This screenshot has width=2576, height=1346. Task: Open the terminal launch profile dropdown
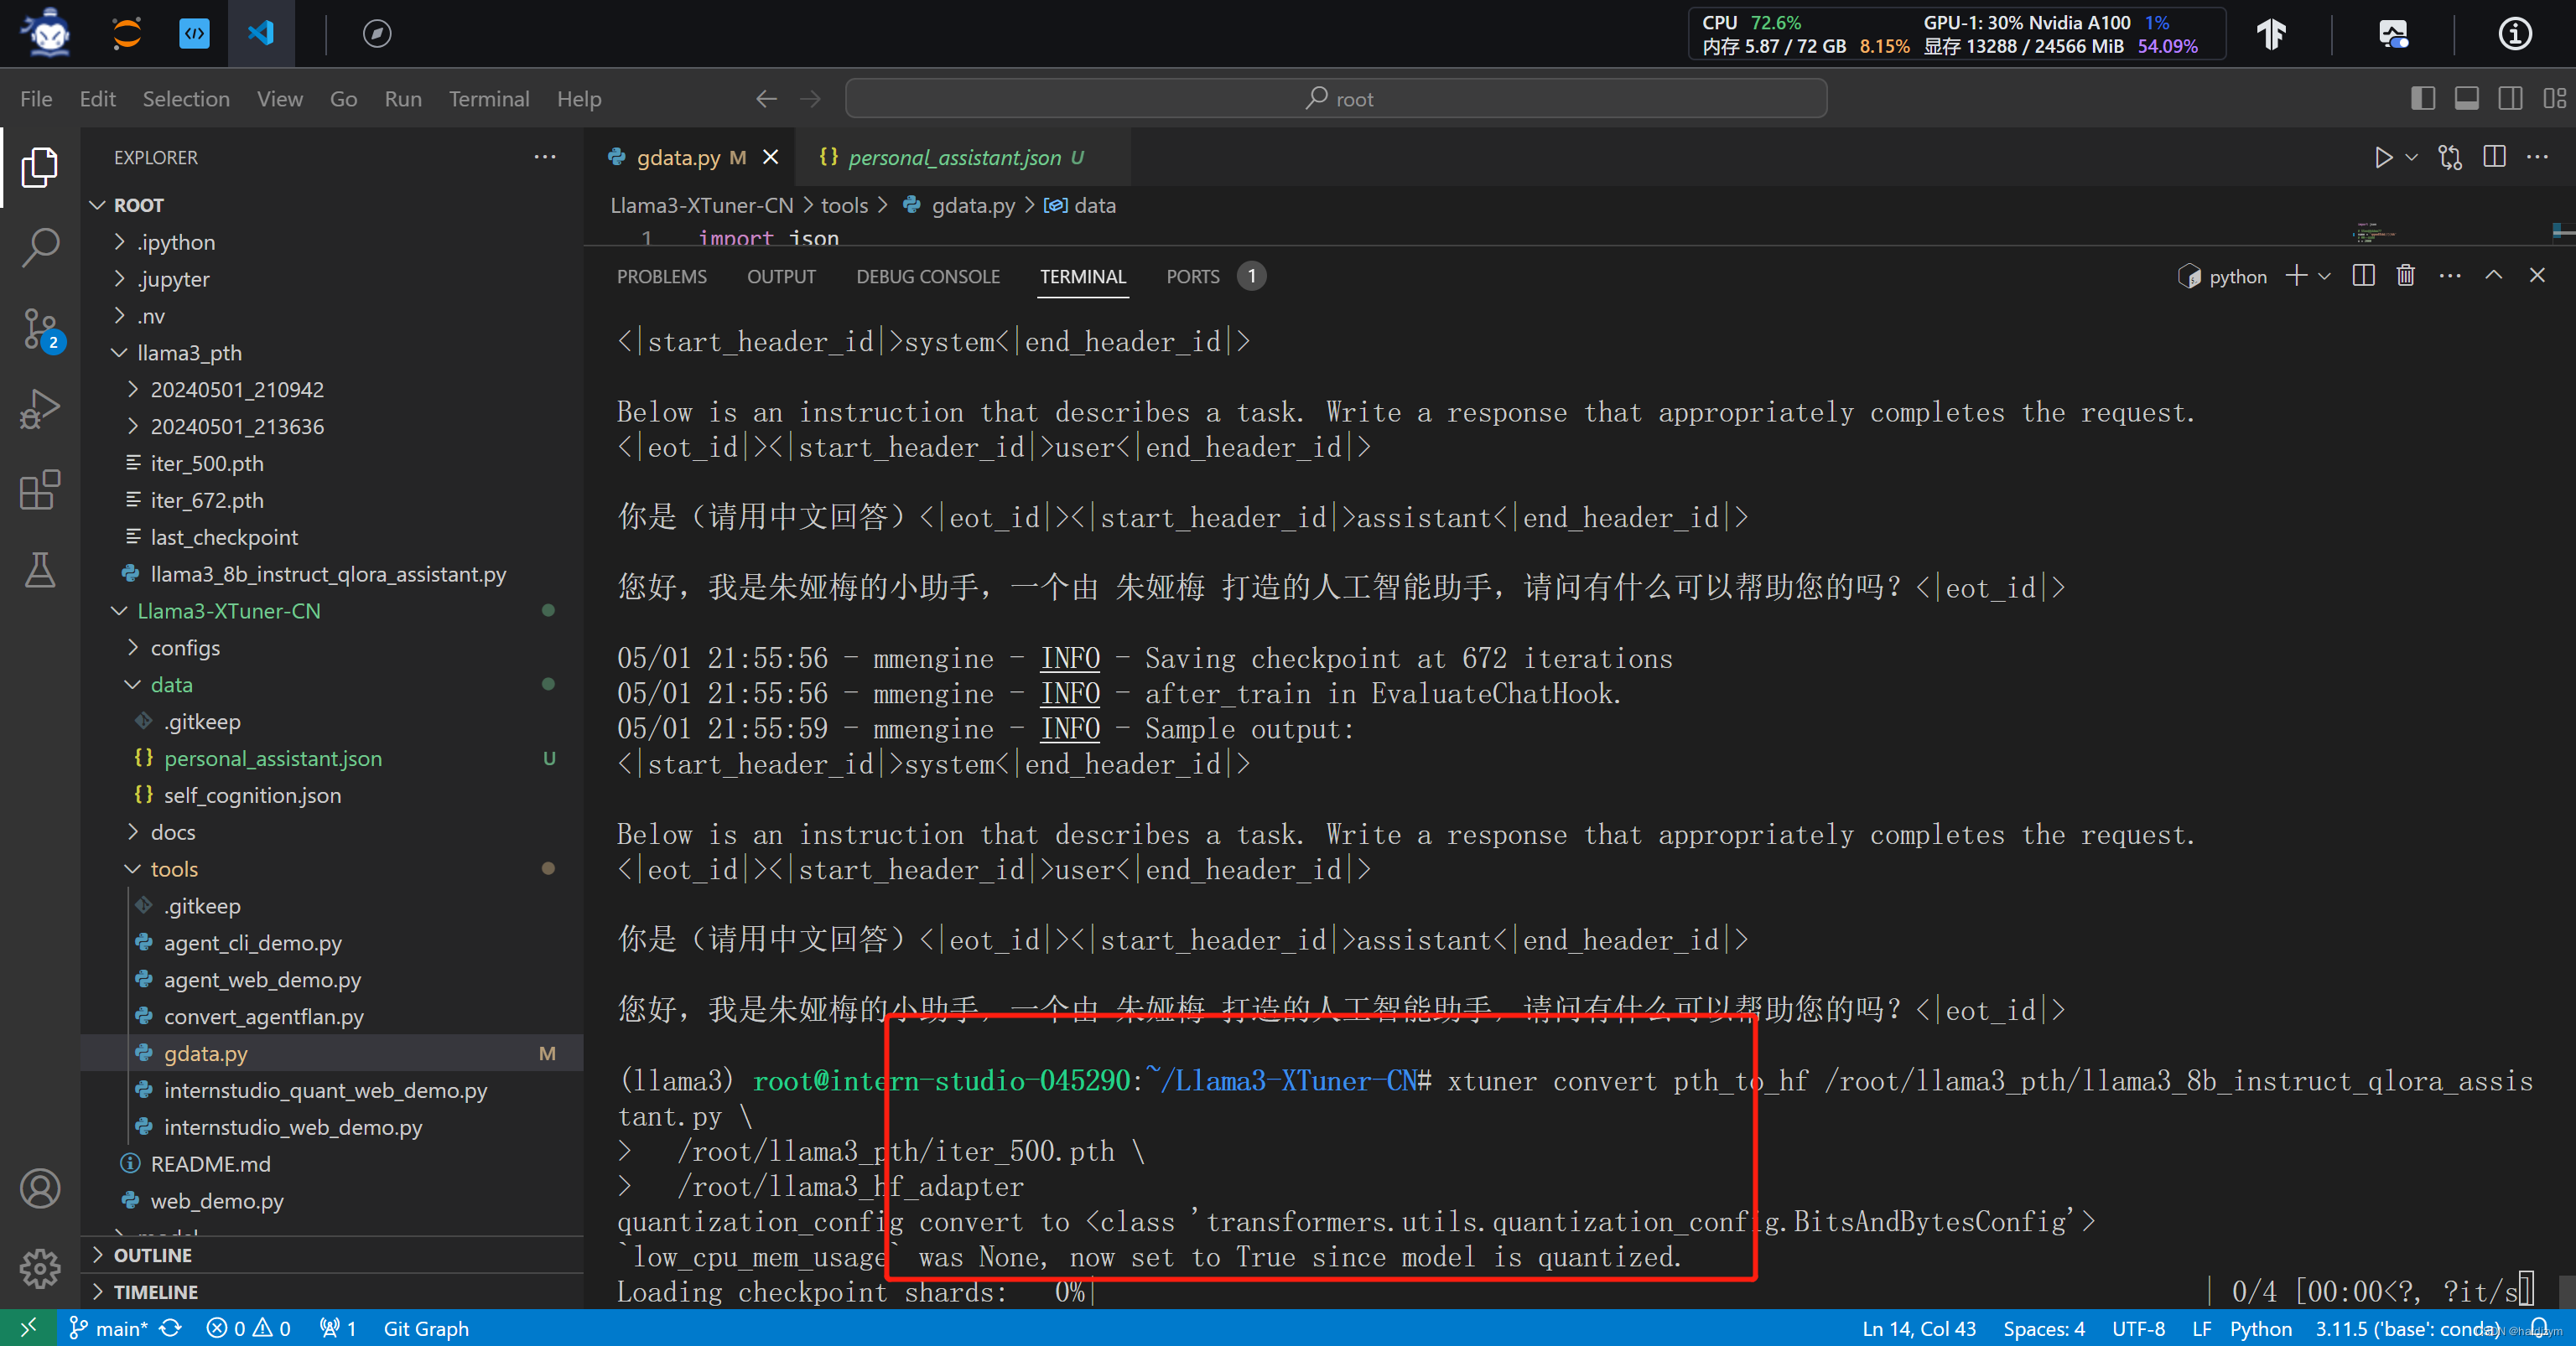(x=2325, y=276)
